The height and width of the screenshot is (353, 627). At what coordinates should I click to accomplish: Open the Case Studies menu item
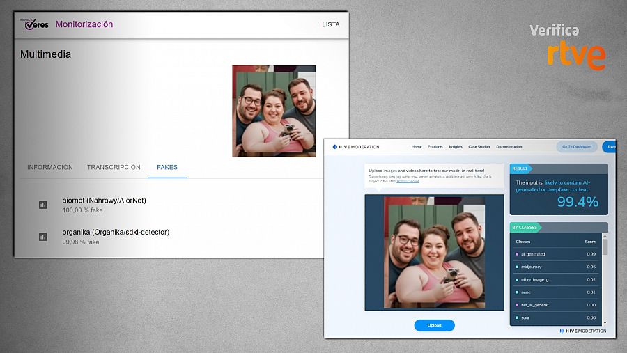(479, 147)
